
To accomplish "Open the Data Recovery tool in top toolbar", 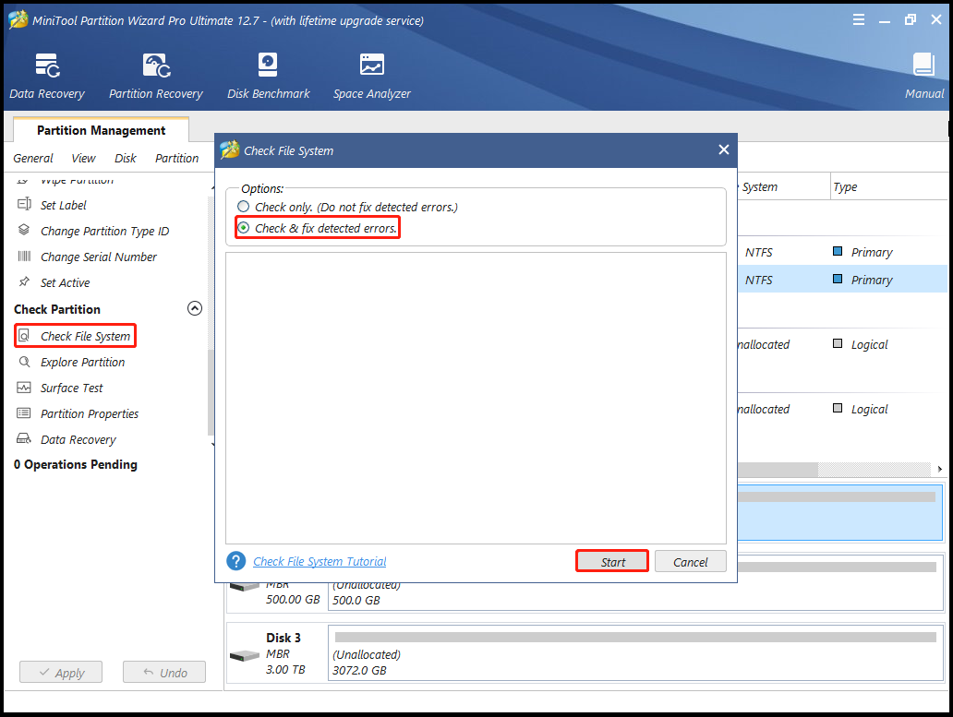I will point(47,76).
